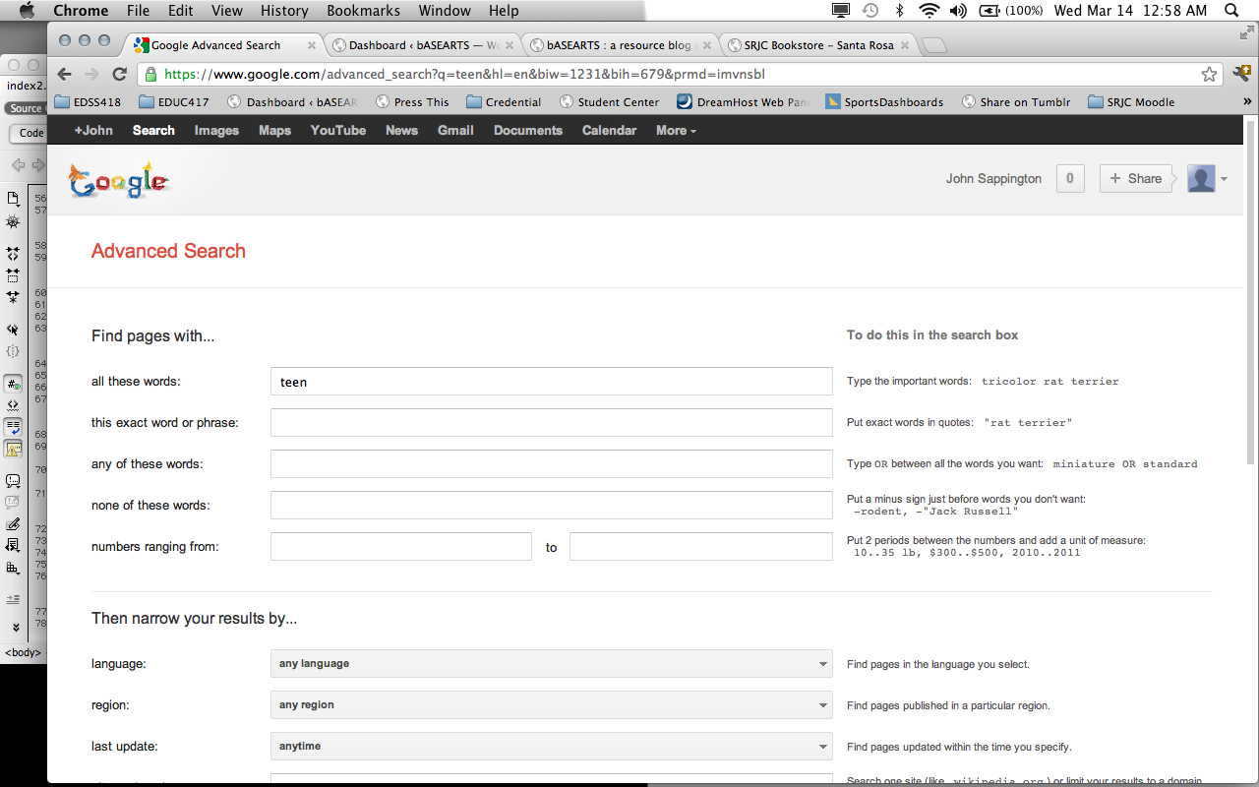Screen dimensions: 1259x787
Task: Click the Google holiday logo
Action: [x=120, y=180]
